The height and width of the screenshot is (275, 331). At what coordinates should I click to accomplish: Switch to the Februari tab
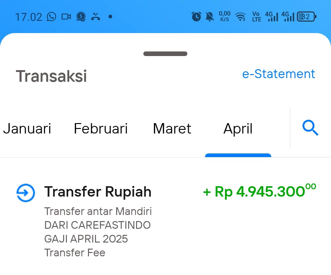[101, 129]
